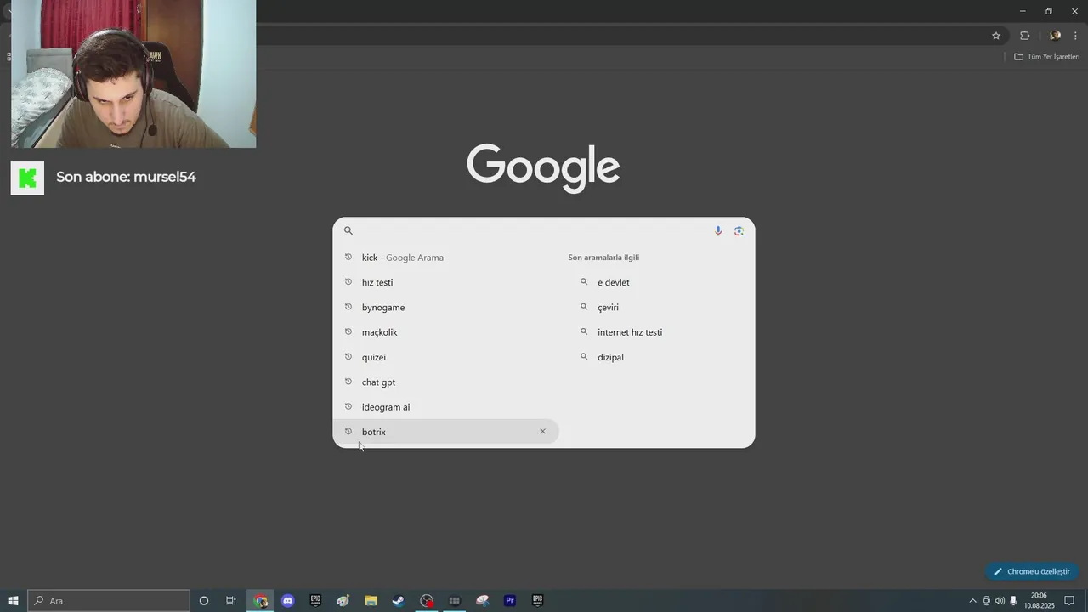The height and width of the screenshot is (612, 1088).
Task: Select the botrix suggestion
Action: click(445, 432)
